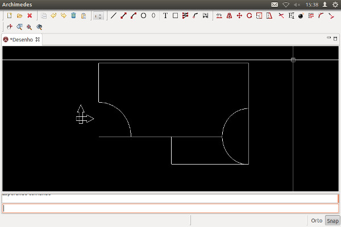341x227 pixels.
Task: Open the mail indicator in the top bar
Action: [x=275, y=5]
